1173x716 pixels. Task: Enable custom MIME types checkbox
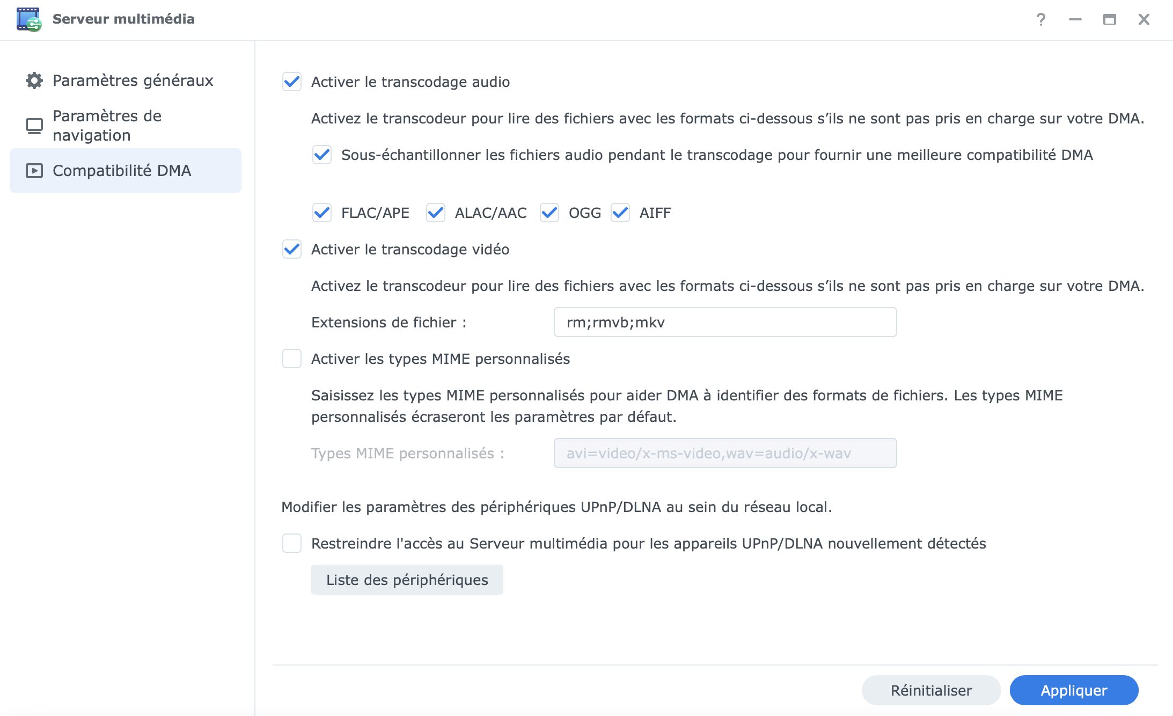coord(292,359)
